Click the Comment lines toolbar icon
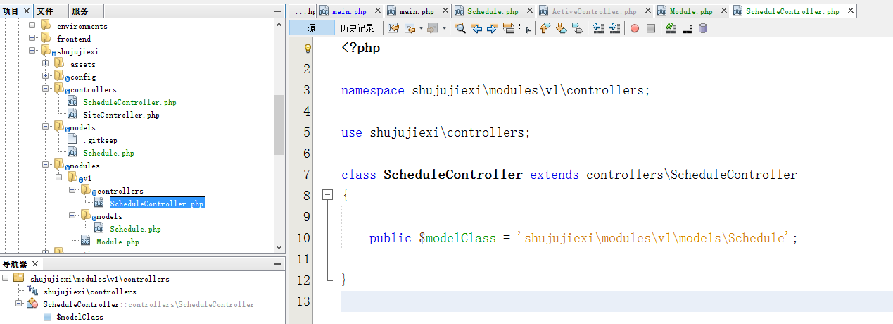This screenshot has height=324, width=893. (671, 28)
